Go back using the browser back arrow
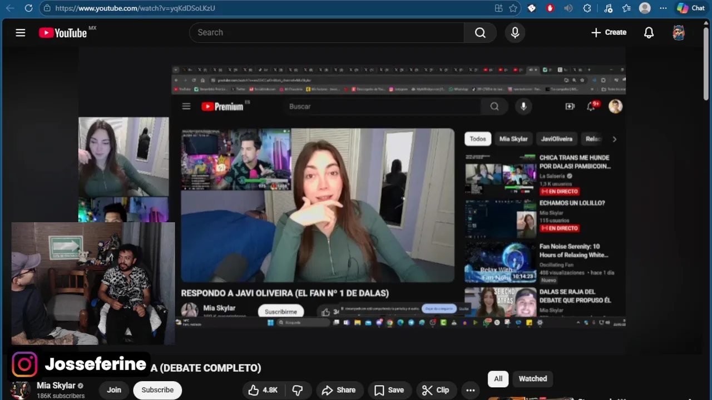Screen dimensions: 712x400 10,8
